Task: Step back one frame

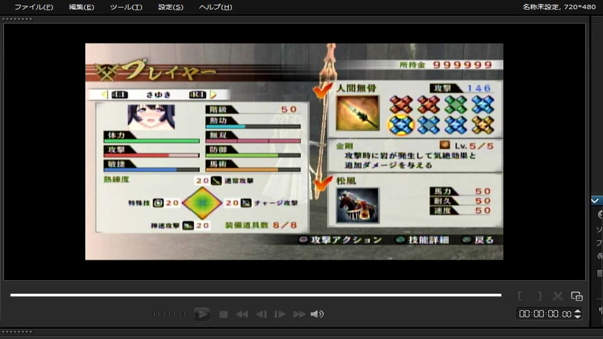Action: [x=261, y=315]
